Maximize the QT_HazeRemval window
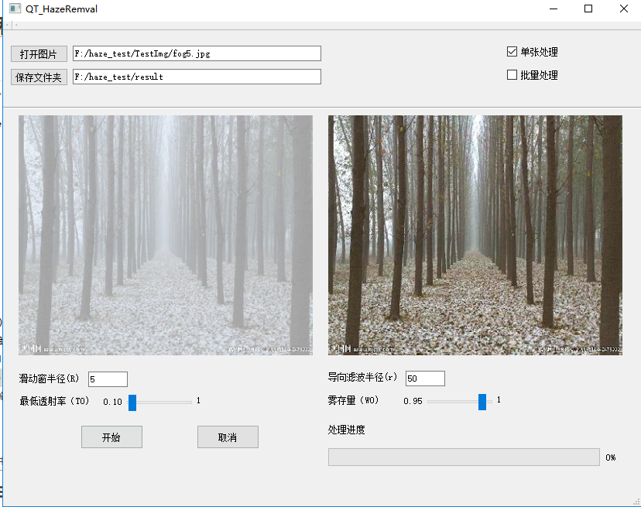 pyautogui.click(x=588, y=9)
